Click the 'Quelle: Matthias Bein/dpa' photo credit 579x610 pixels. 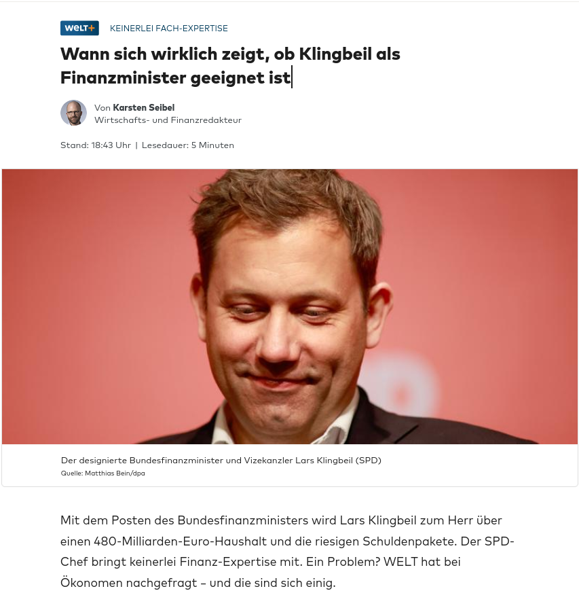click(102, 473)
